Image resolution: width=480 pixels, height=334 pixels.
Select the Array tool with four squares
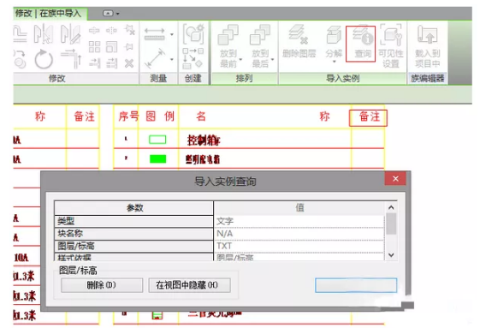tap(94, 47)
